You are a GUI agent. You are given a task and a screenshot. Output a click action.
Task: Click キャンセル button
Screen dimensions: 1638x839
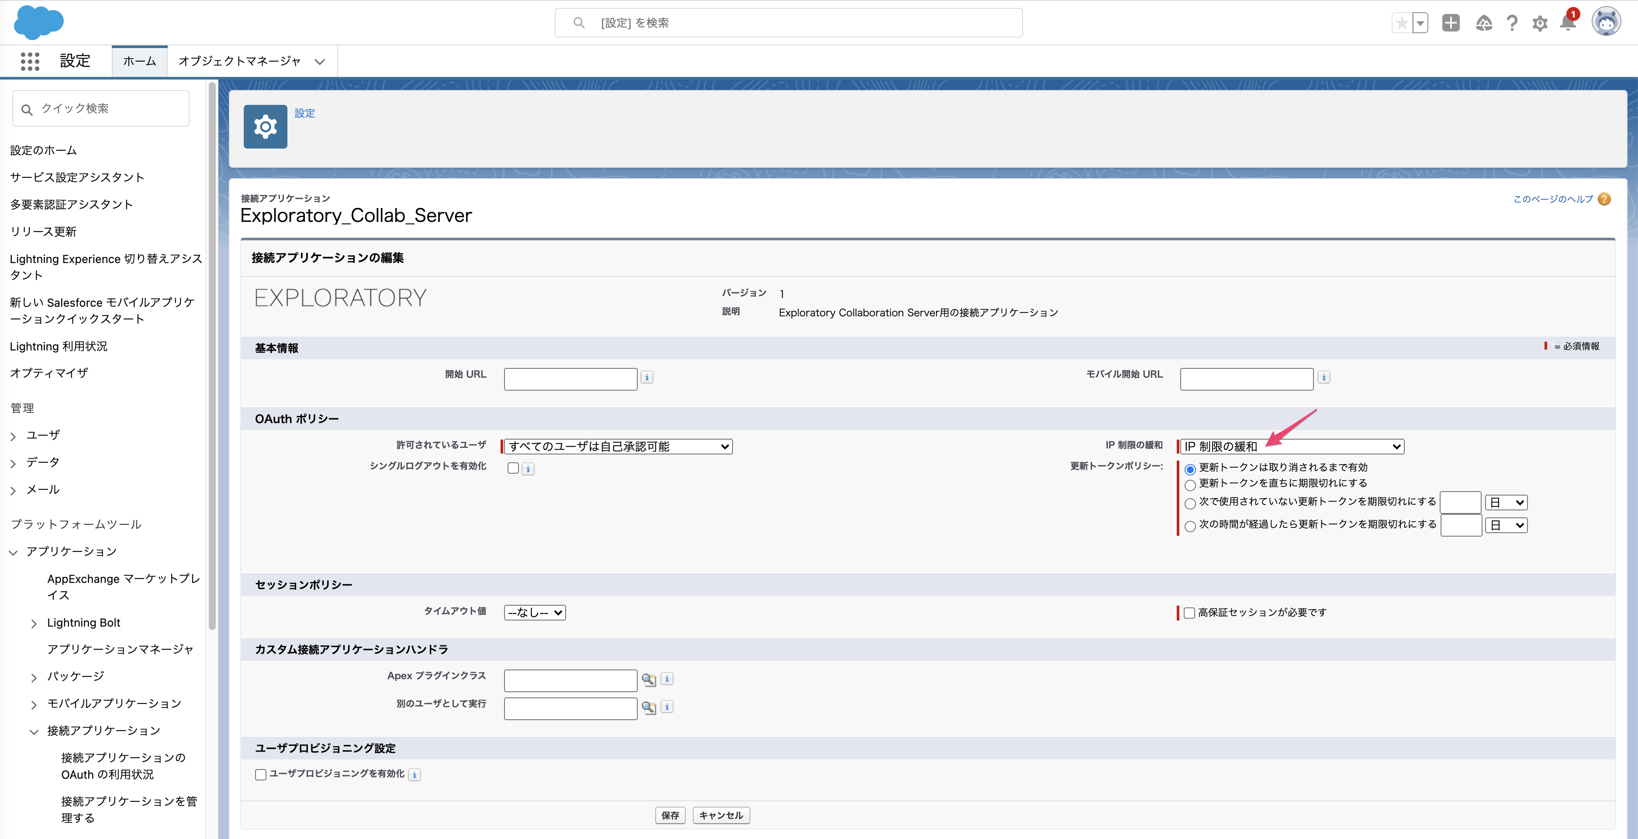(x=721, y=815)
